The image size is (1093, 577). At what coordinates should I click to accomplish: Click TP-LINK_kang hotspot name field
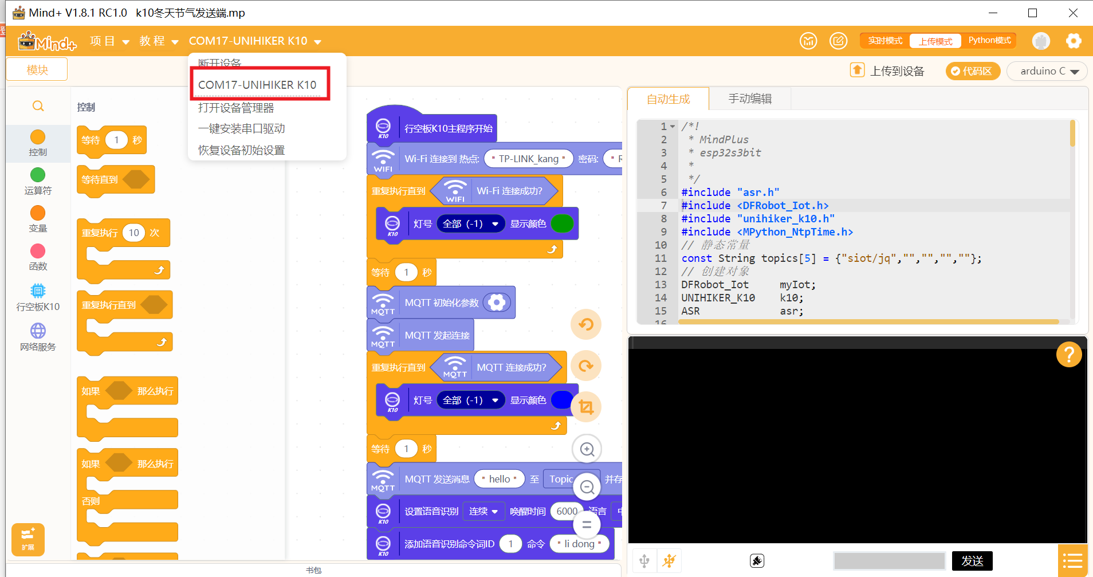point(529,159)
